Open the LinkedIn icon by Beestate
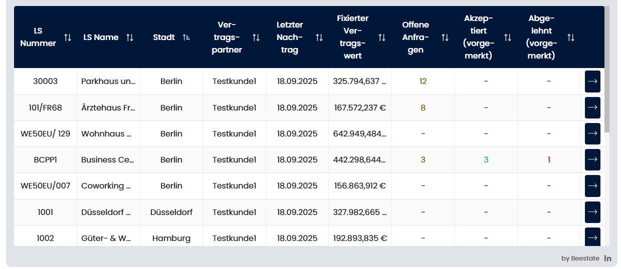This screenshot has height=269, width=621. click(607, 258)
